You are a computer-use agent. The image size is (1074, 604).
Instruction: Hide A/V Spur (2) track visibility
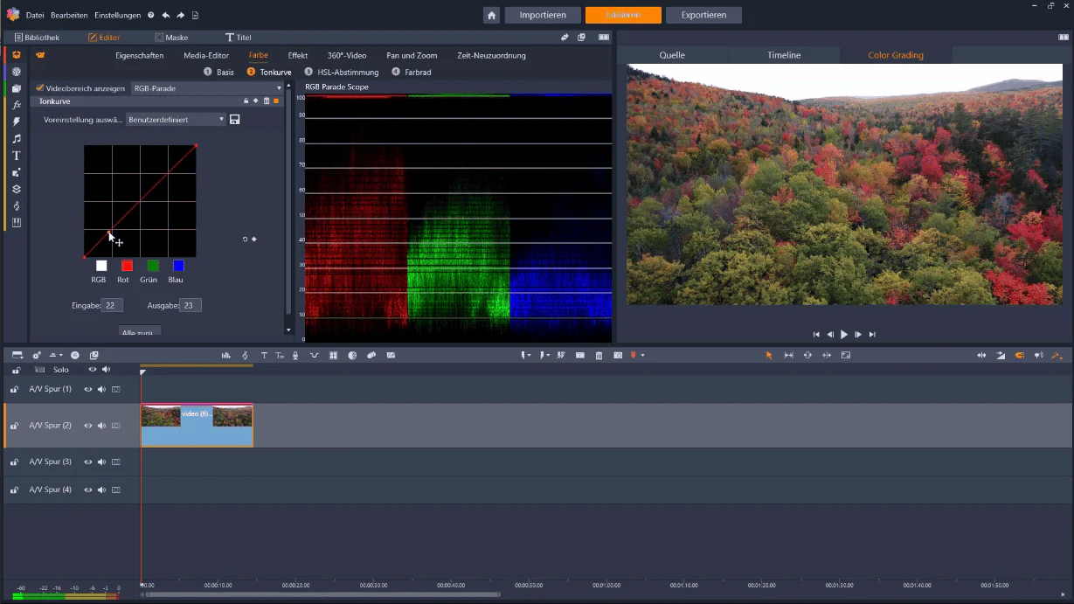coord(87,426)
